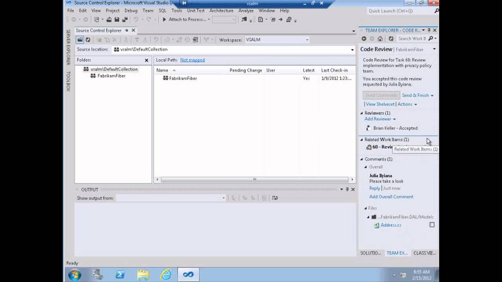
Task: Switch to the Solution Explorer tab
Action: (x=371, y=253)
